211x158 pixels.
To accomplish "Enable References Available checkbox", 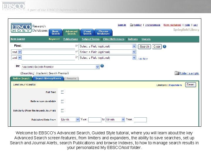I will point(62,102).
